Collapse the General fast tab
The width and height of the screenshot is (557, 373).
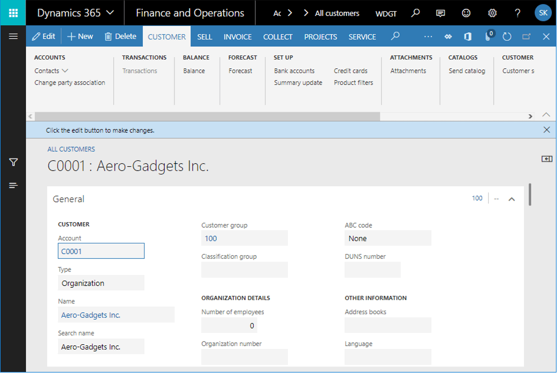[512, 199]
